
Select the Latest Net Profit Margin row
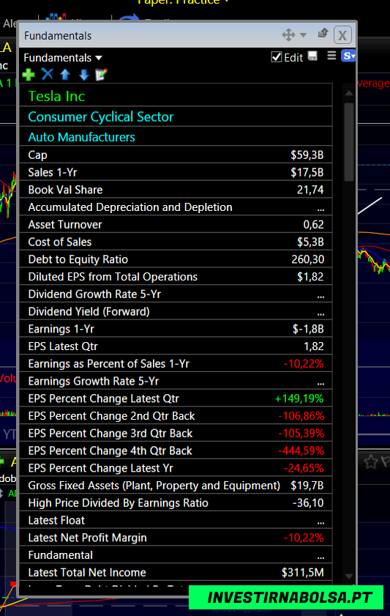coord(176,538)
